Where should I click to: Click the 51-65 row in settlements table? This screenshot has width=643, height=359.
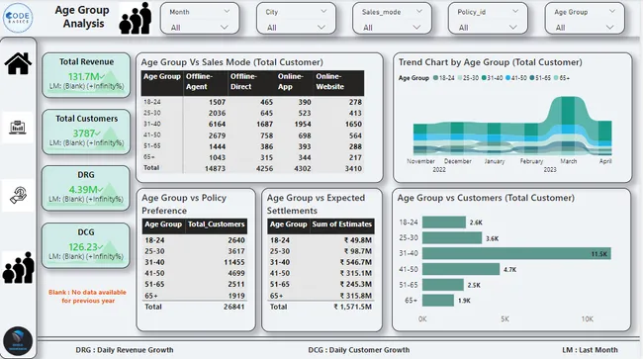(x=321, y=284)
